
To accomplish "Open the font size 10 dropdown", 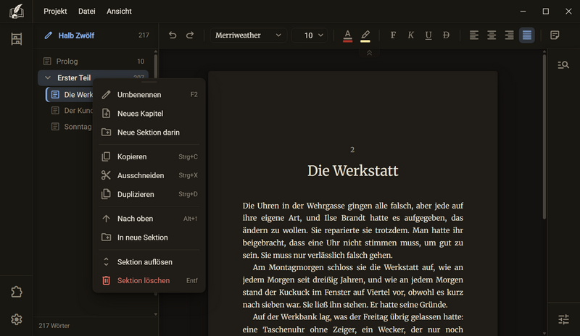I will 310,35.
